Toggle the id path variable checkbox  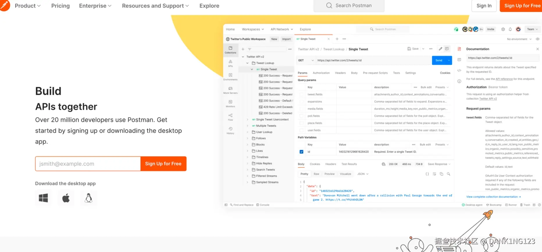pos(302,152)
